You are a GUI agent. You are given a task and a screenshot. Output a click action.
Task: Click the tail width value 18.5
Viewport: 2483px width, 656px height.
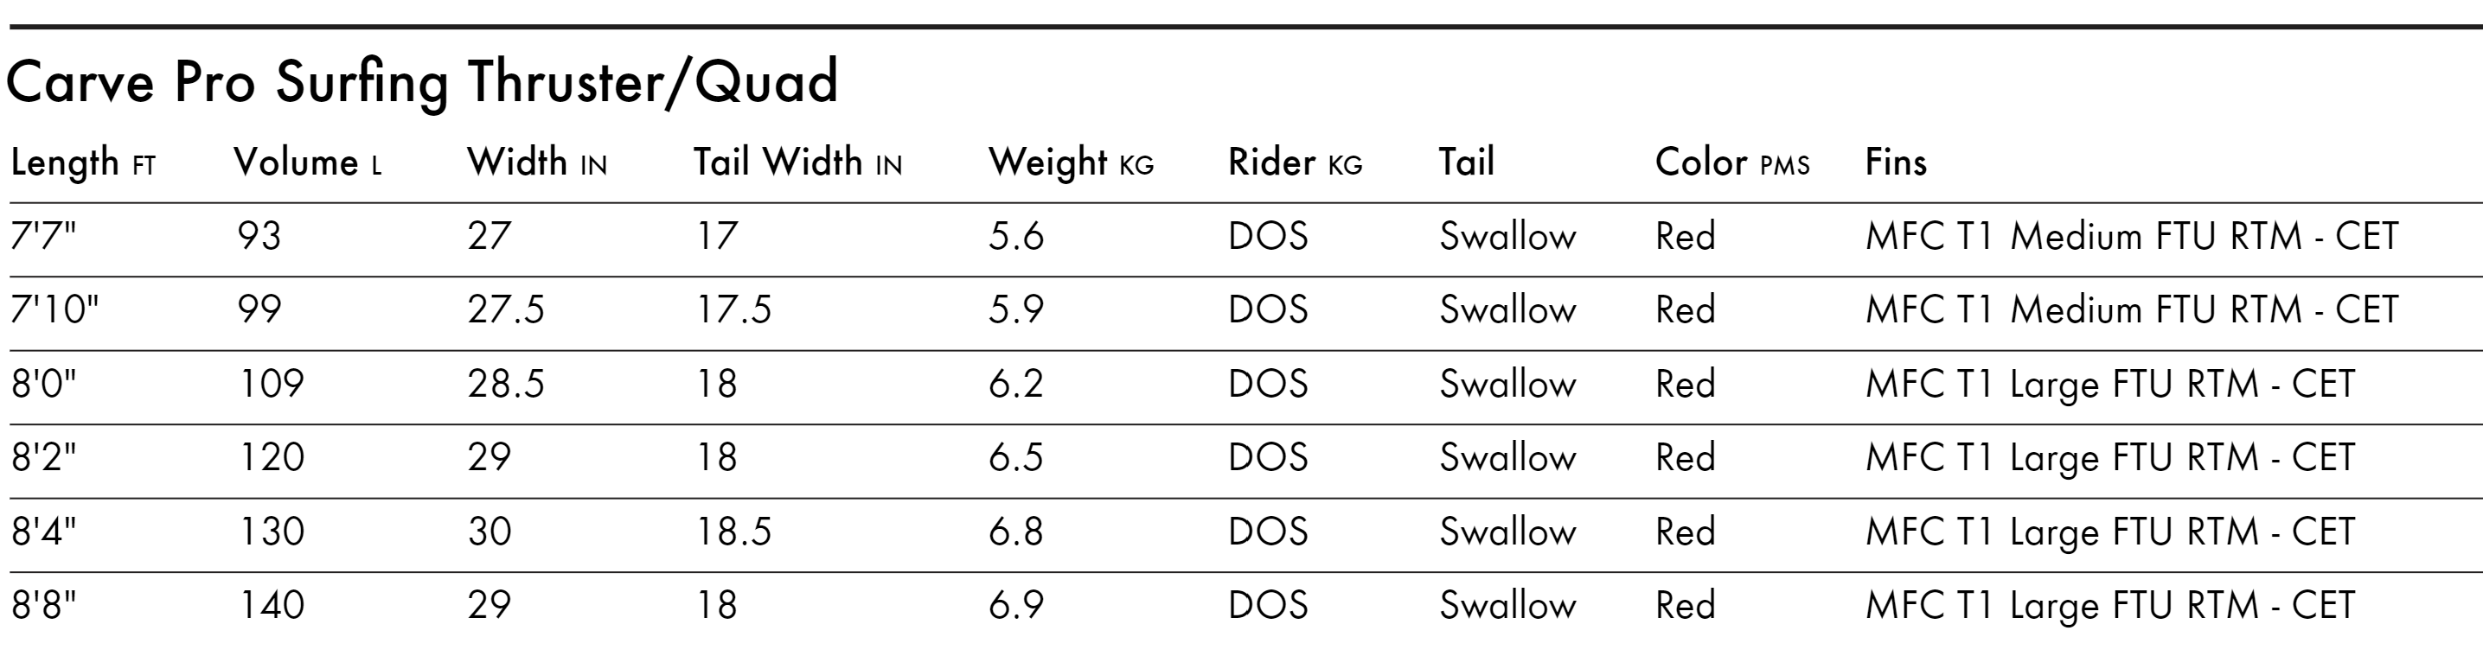coord(734,532)
